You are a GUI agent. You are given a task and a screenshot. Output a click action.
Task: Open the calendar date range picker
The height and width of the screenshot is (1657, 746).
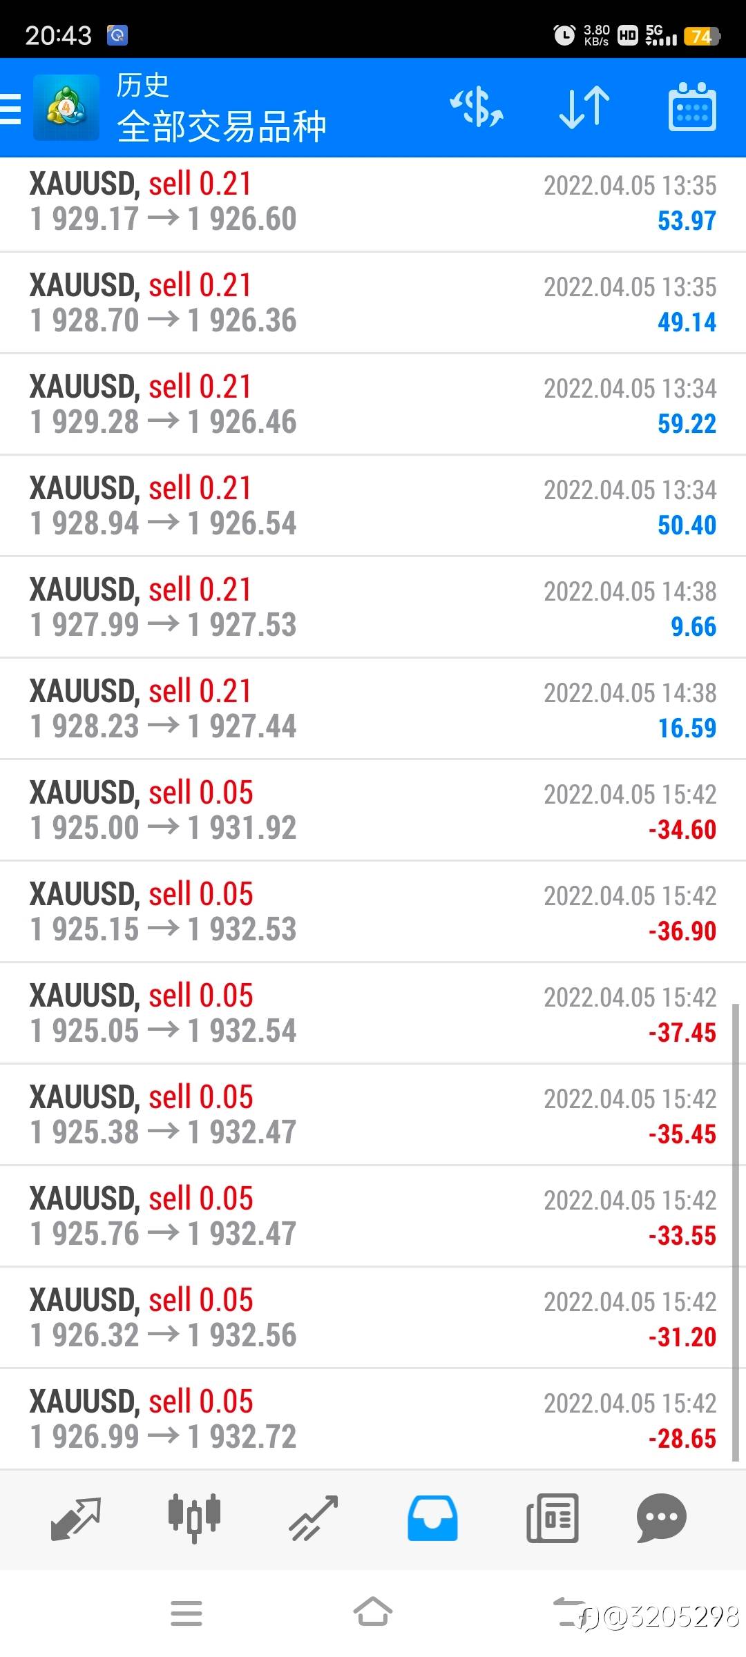(x=692, y=108)
